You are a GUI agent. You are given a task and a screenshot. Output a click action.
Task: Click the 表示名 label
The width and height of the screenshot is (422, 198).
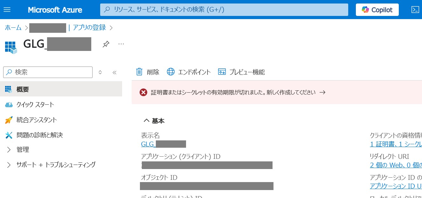click(150, 135)
